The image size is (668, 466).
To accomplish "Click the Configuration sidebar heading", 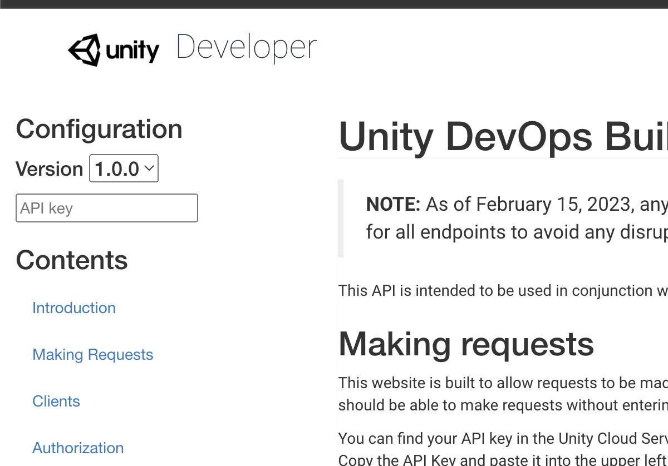I will coord(99,129).
